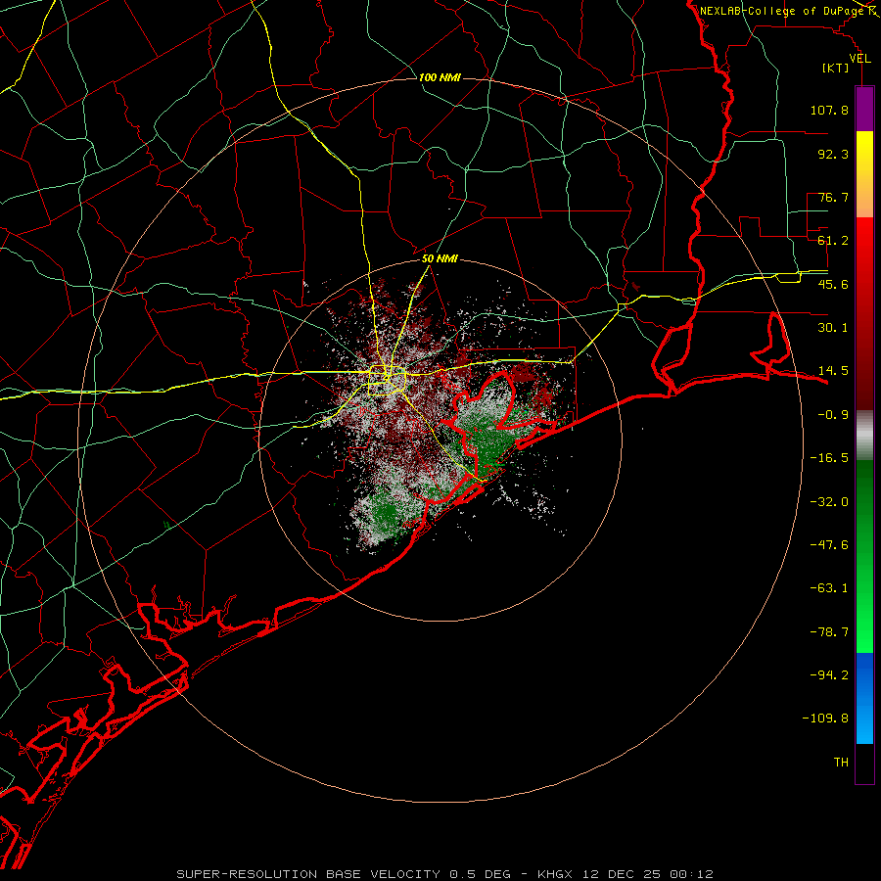The width and height of the screenshot is (881, 881).
Task: Click the 12 DEC 25 date text
Action: [624, 874]
